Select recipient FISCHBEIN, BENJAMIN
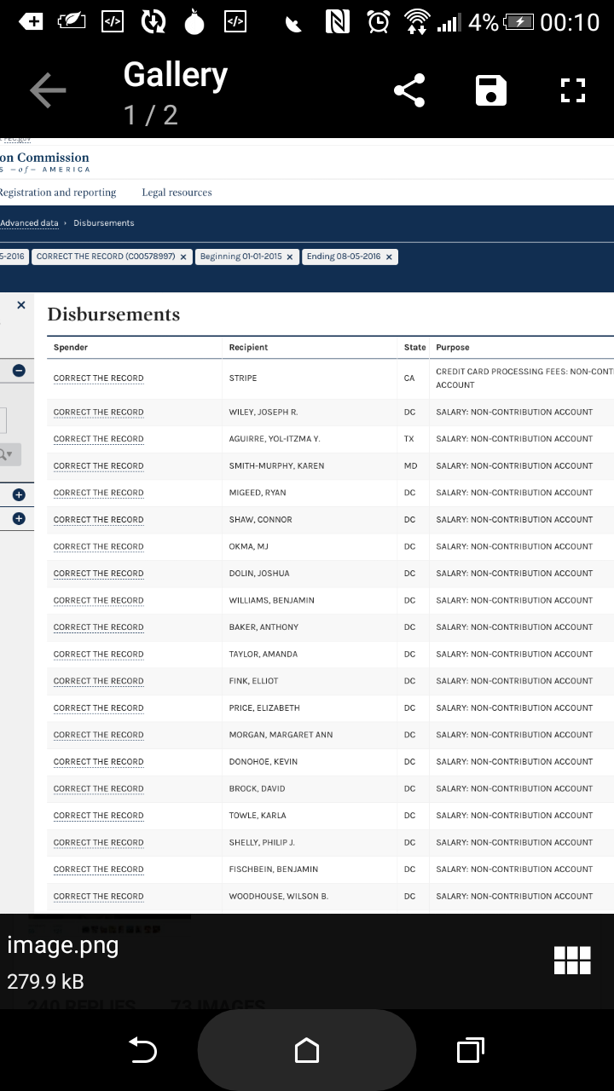Screen dimensions: 614x1091 coord(273,869)
